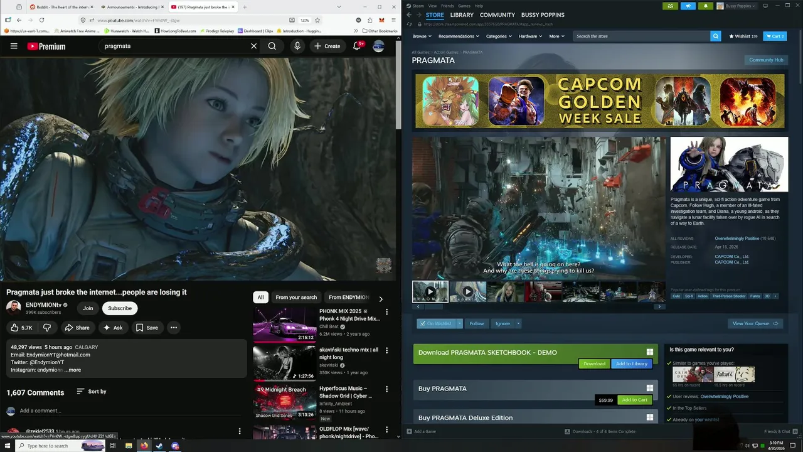
Task: Click Add to Cart for PRAGMATA
Action: [635, 400]
